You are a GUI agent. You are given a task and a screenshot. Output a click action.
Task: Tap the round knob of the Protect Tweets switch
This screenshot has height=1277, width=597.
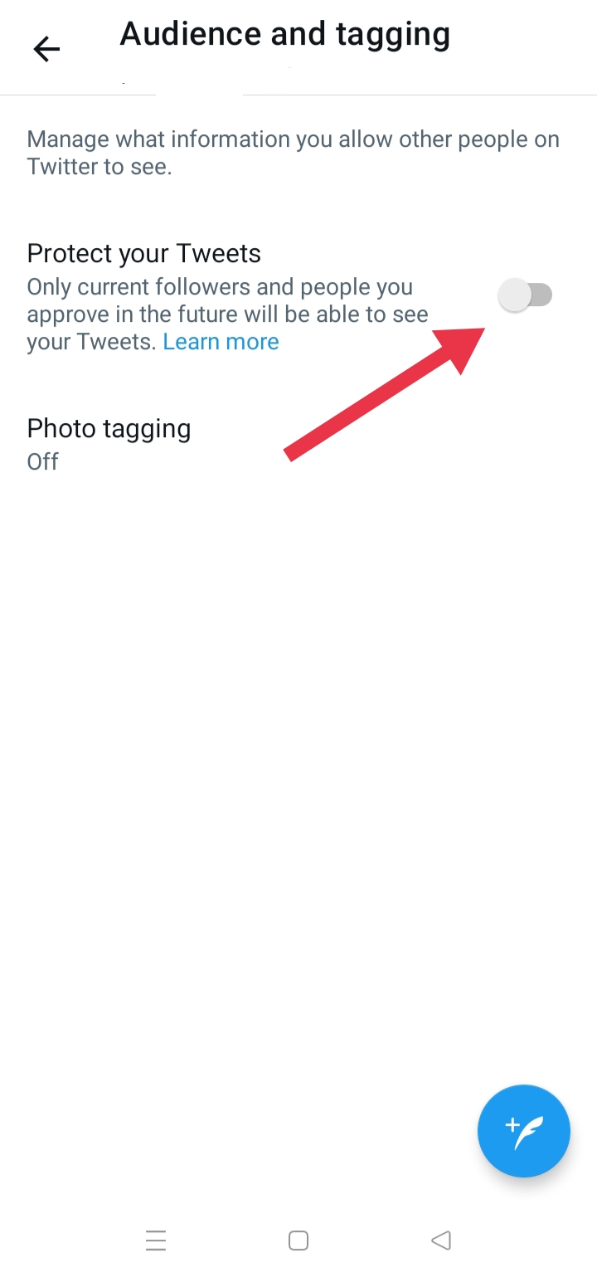point(515,295)
